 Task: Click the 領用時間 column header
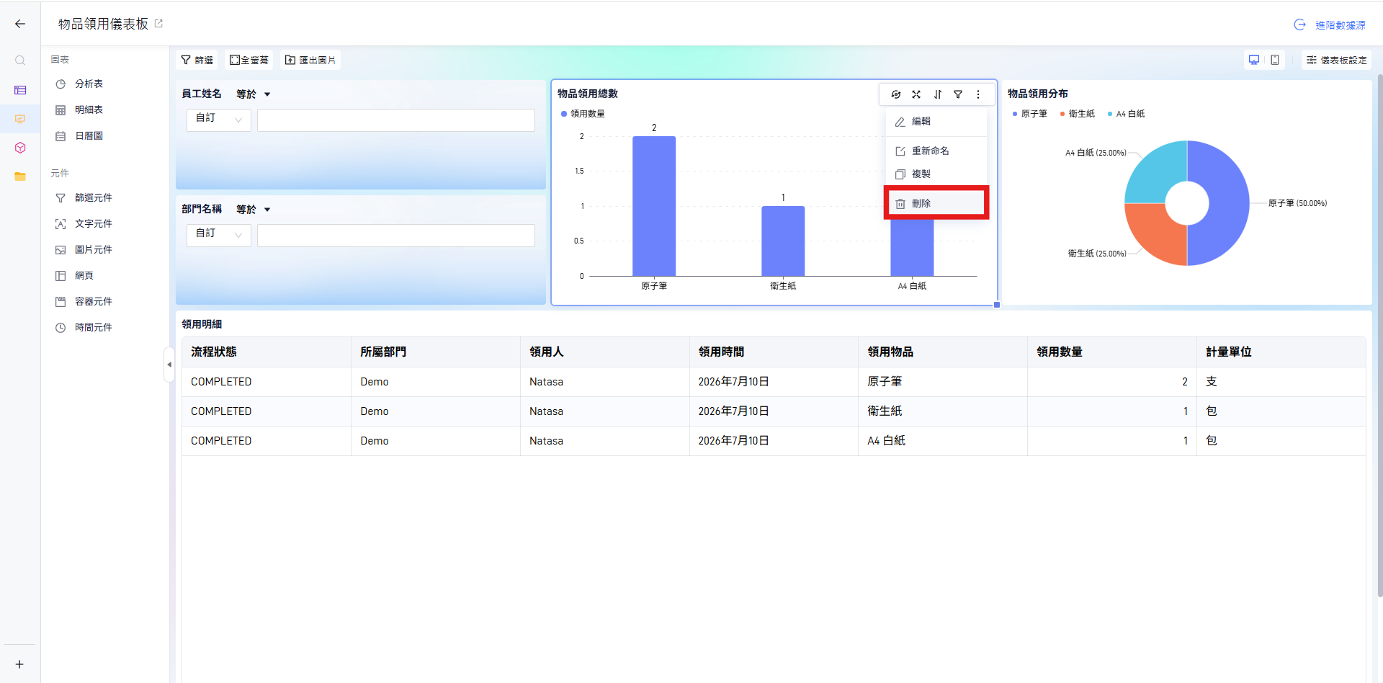pyautogui.click(x=774, y=352)
